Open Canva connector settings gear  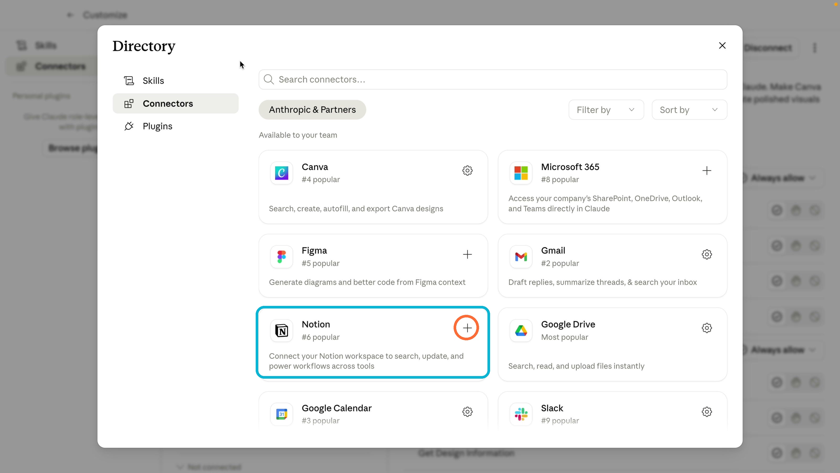tap(467, 170)
